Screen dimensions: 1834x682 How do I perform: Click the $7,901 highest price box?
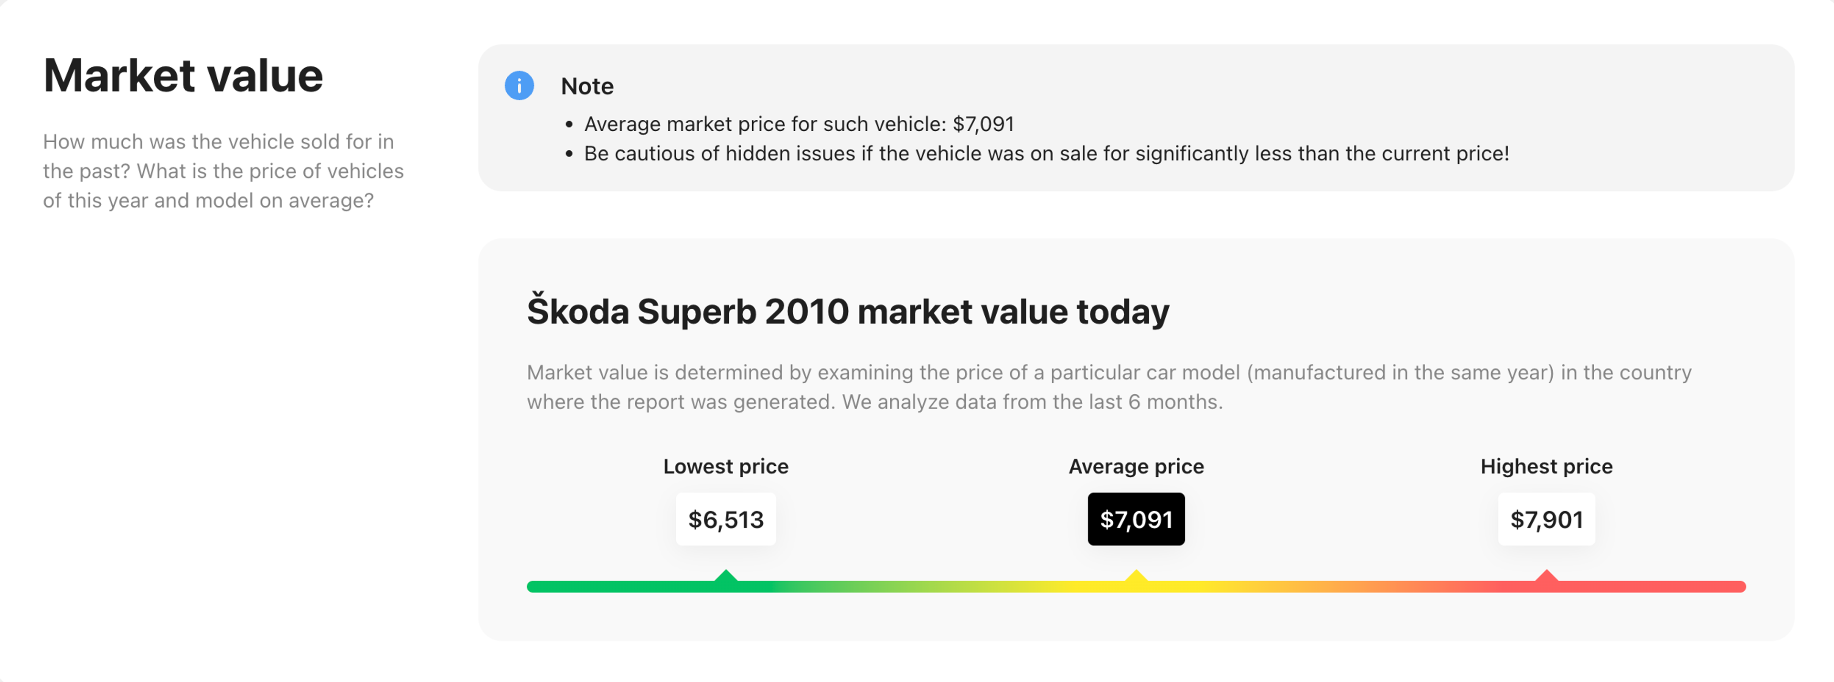point(1546,519)
